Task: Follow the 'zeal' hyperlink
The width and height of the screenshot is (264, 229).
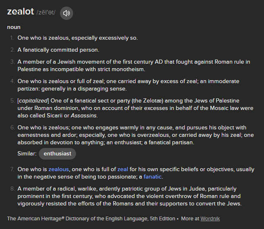Action: click(x=123, y=169)
